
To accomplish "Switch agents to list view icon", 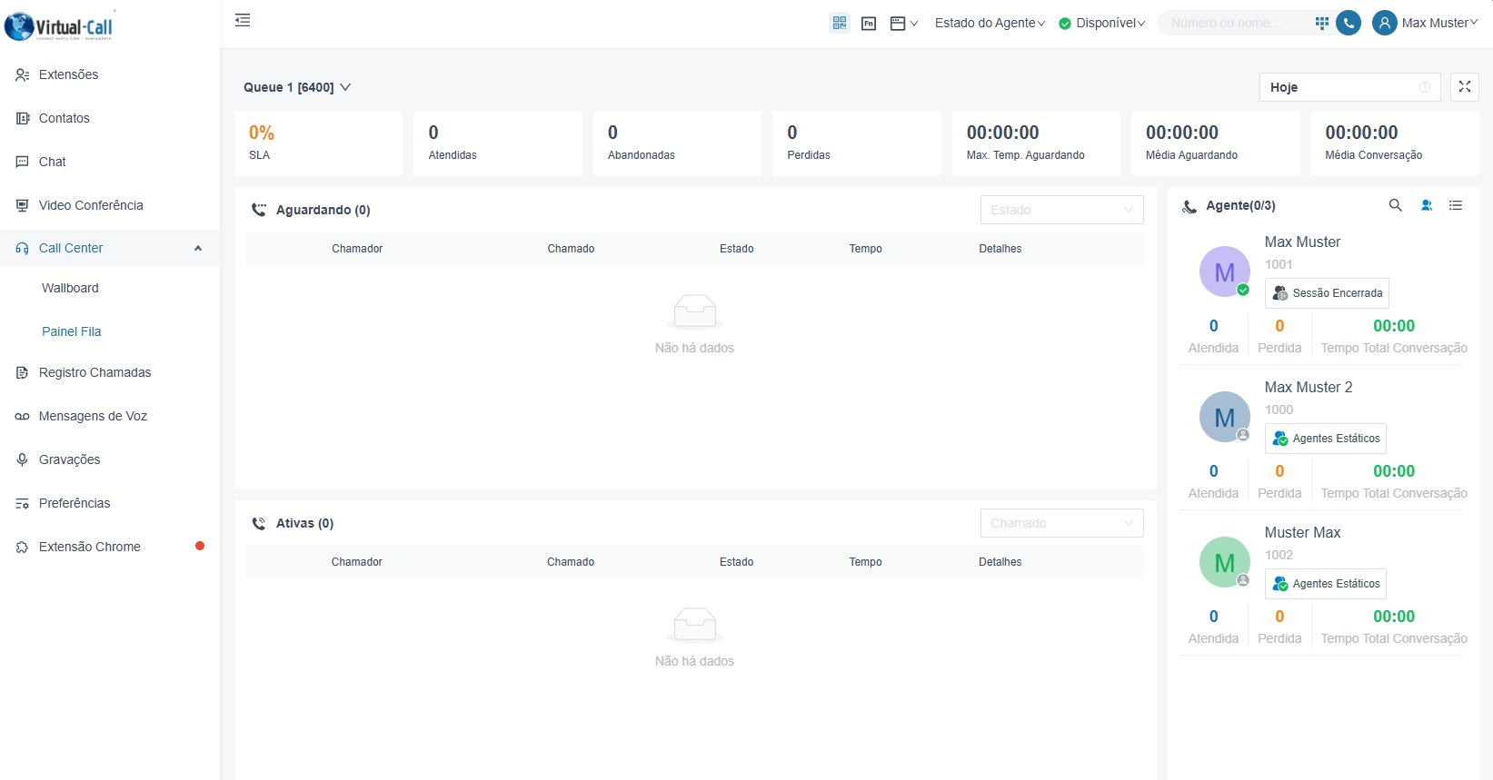I will click(1456, 205).
